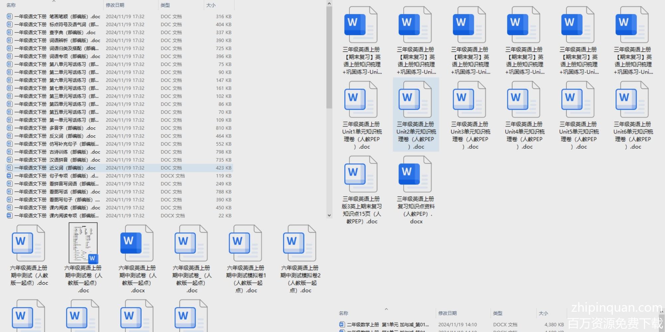Screen dimensions: 665x332
Task: Select the 六年级 期中测试卷 .docx file icon
Action: coord(137,243)
